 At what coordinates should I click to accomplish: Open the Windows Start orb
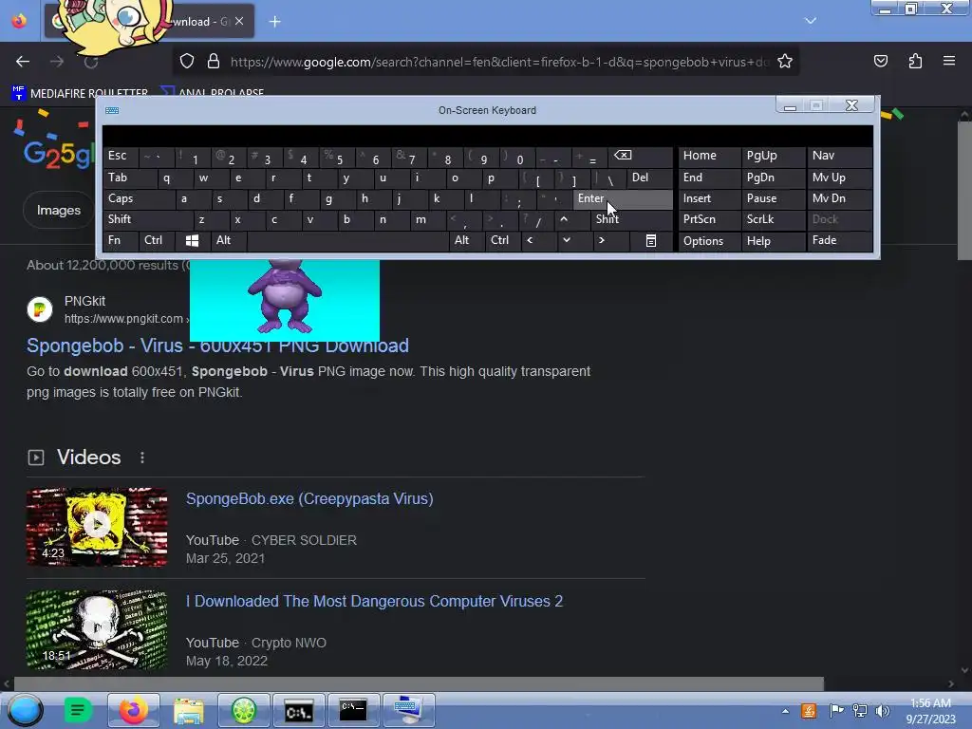pos(26,710)
